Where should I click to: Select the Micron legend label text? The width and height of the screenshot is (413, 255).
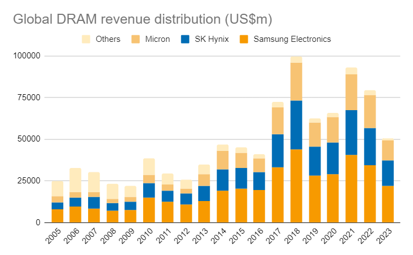coord(157,39)
